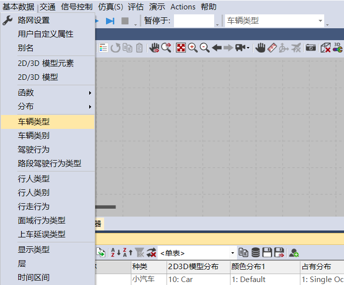
Task: Click the simulation single step icon
Action: (110, 21)
